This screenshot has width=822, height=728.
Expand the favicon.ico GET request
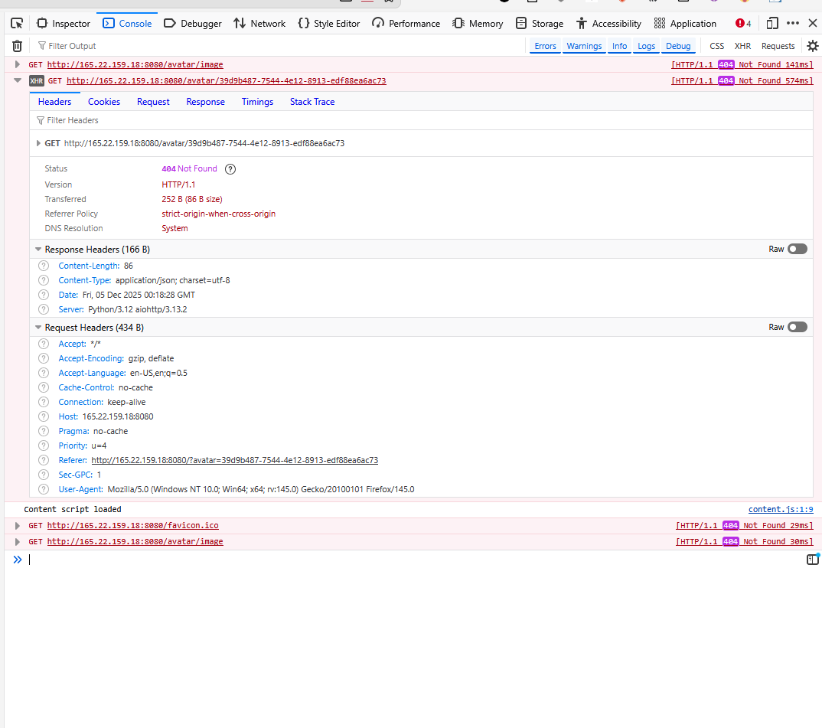(x=17, y=526)
